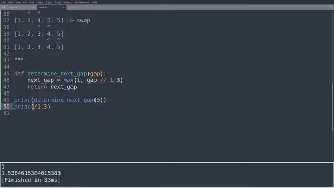Open the Help menu

(x=94, y=2)
